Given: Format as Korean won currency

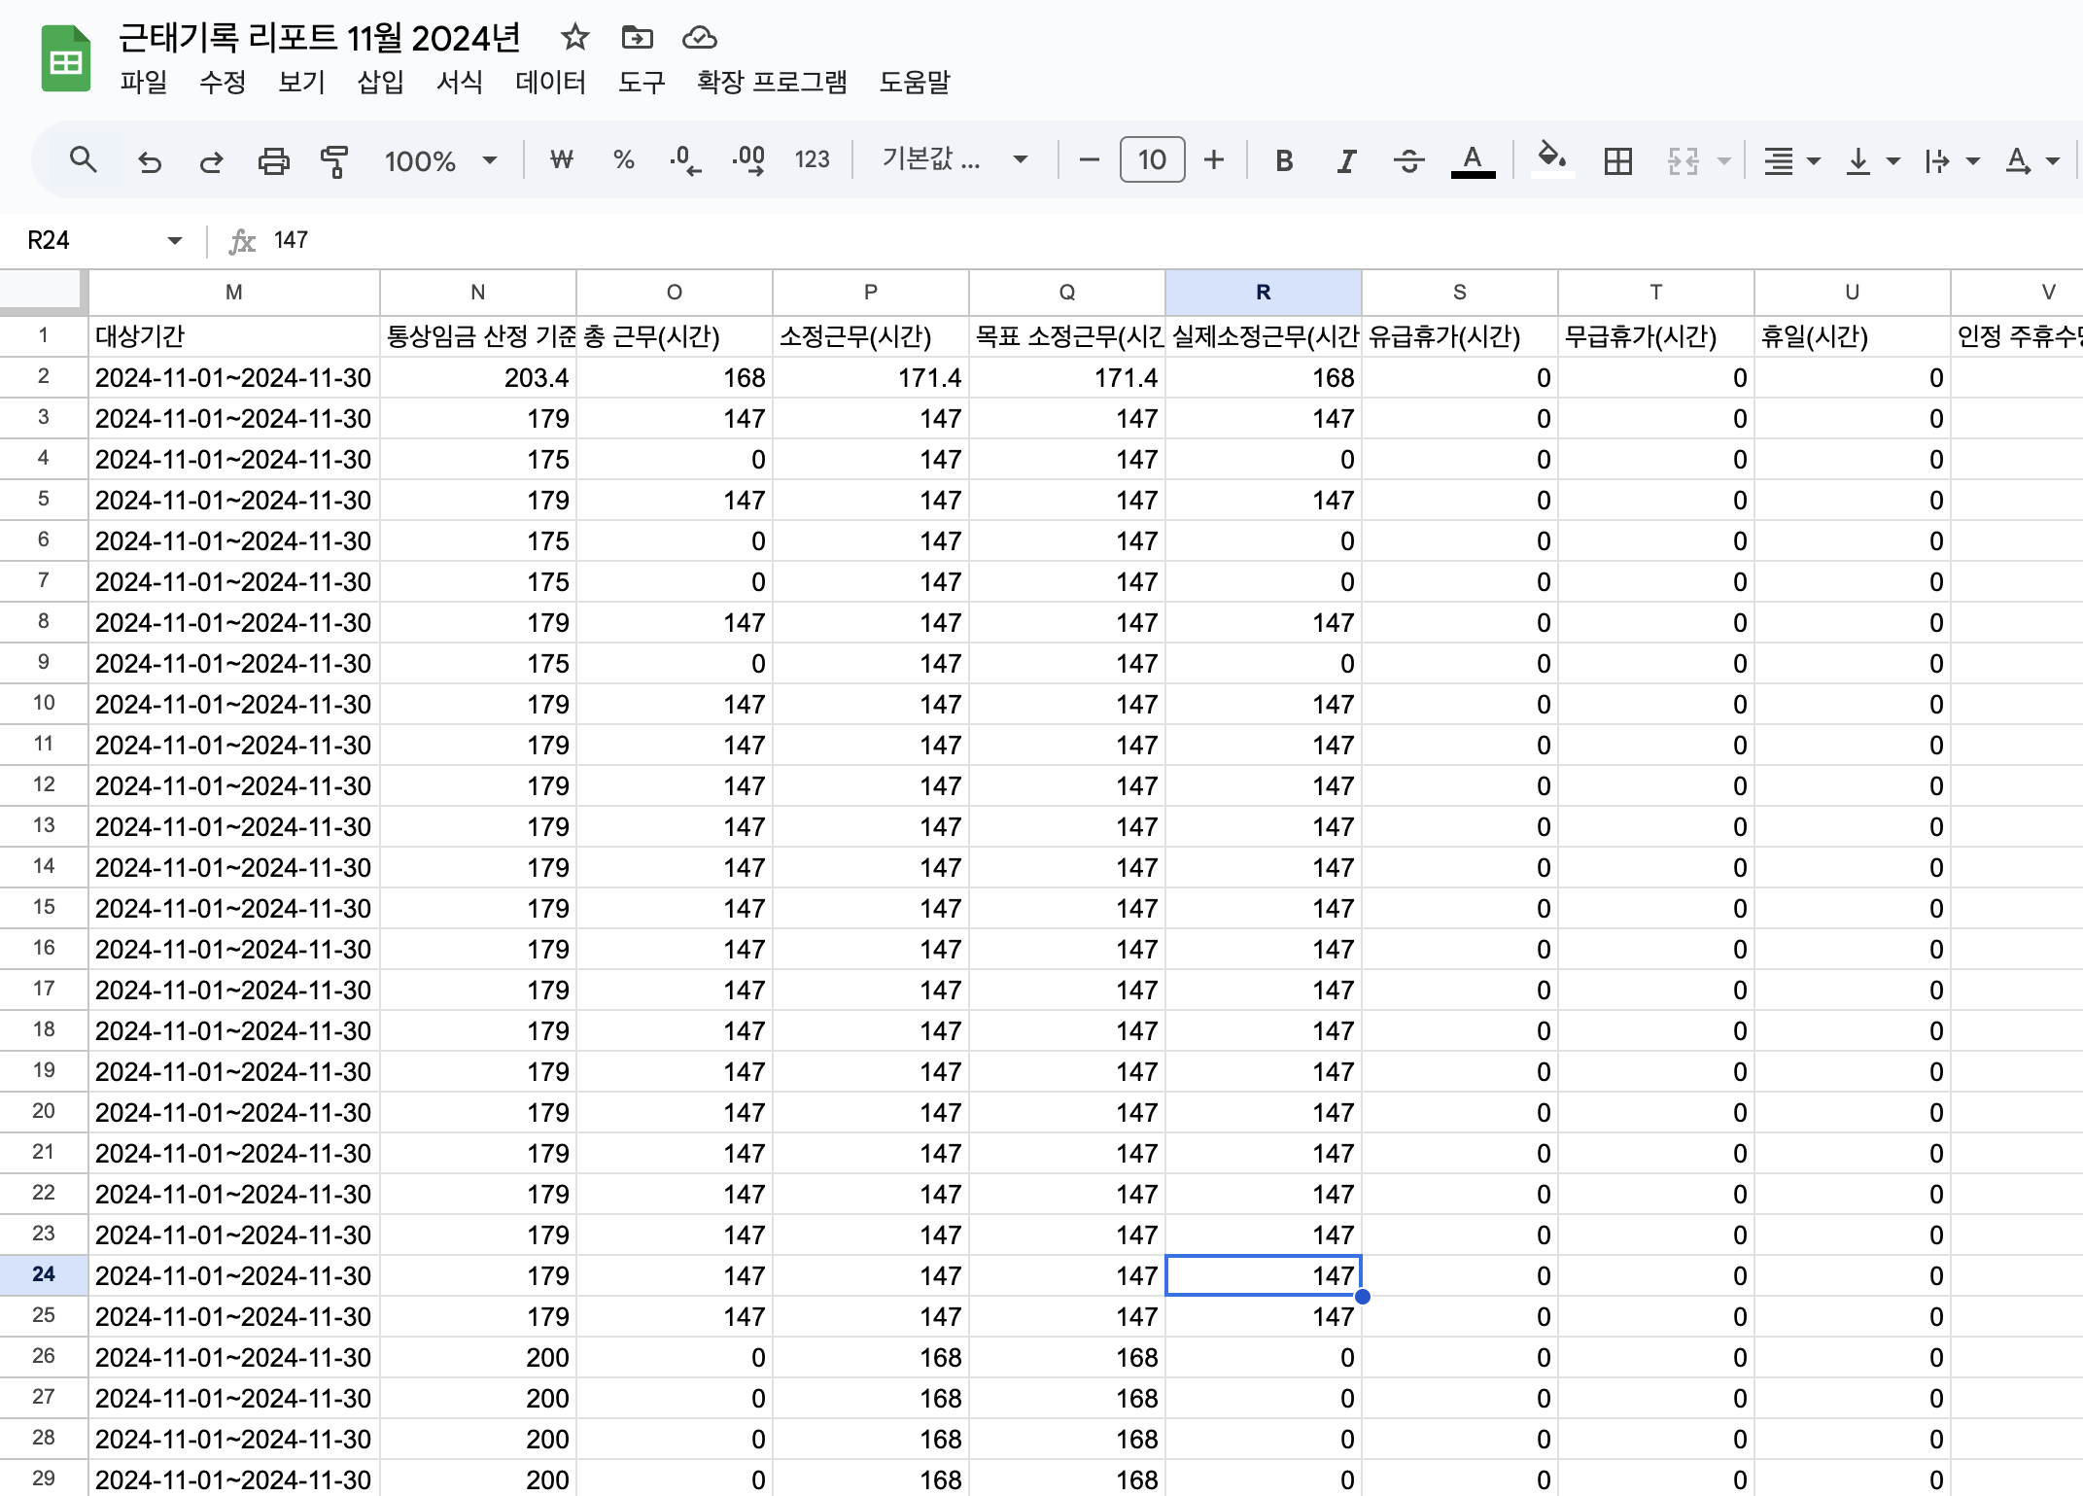Looking at the screenshot, I should pyautogui.click(x=561, y=160).
